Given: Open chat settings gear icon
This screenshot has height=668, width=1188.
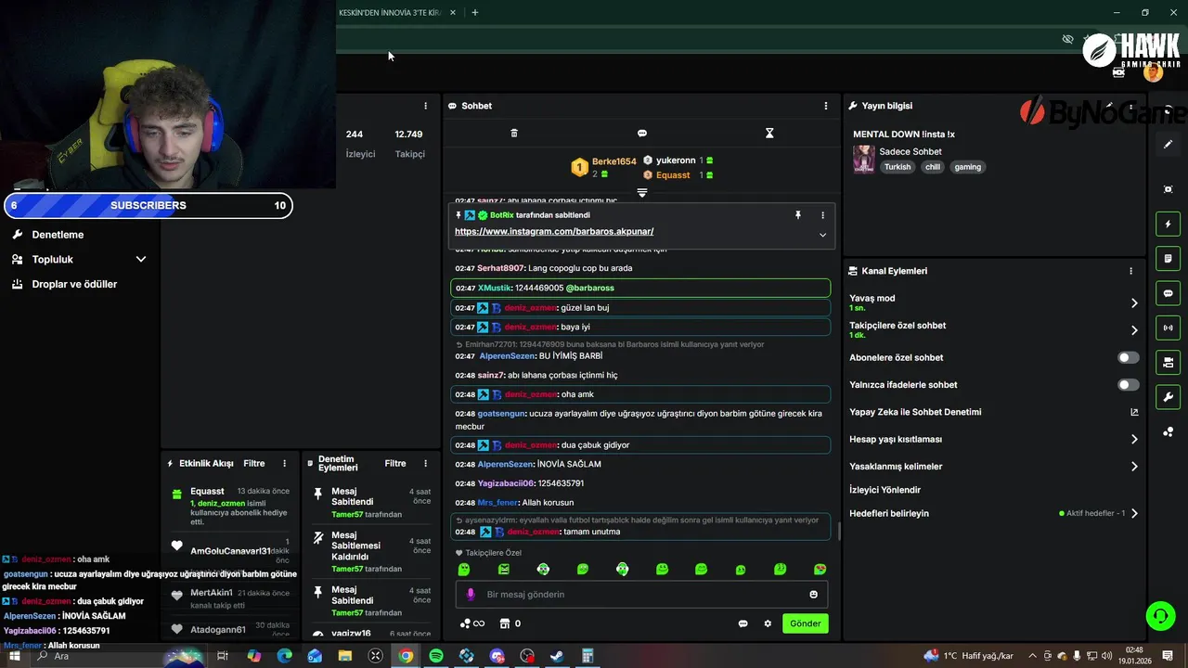Looking at the screenshot, I should (x=768, y=623).
